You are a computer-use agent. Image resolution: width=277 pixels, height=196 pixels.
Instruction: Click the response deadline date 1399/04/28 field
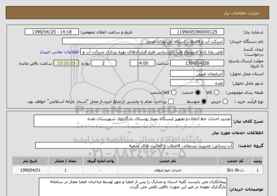[197, 63]
